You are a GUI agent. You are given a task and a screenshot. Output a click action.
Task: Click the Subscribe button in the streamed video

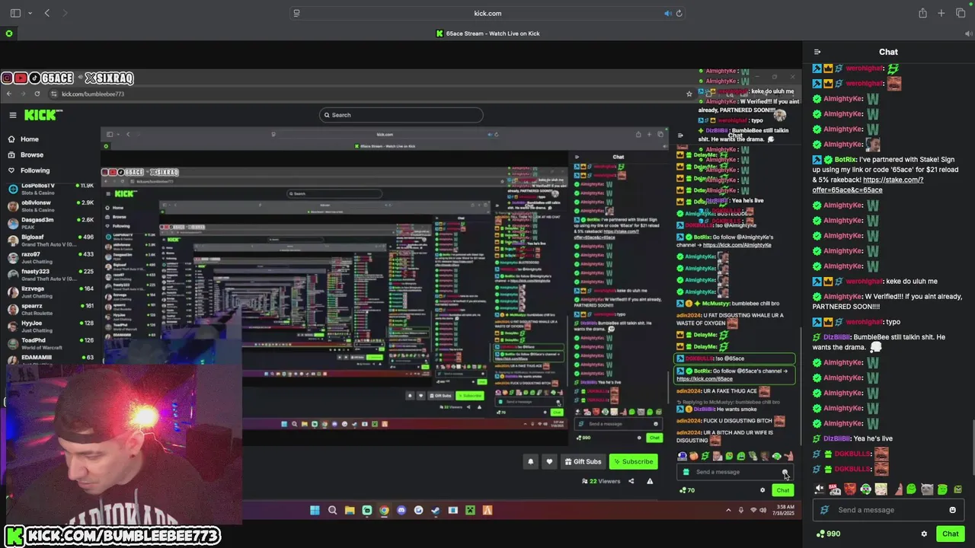[633, 461]
